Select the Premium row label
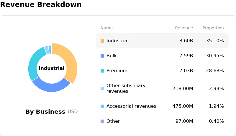This screenshot has width=236, height=136. pos(117,71)
